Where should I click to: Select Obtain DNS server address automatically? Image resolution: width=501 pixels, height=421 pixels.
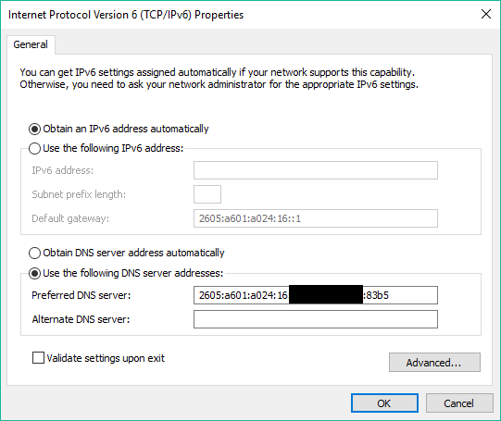tap(34, 253)
